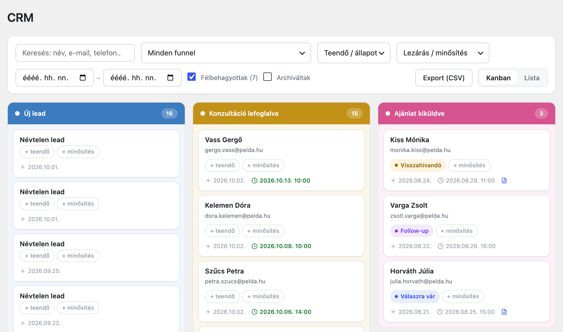Viewport: 563px width, 332px height.
Task: Open the Minden funnel dropdown
Action: pyautogui.click(x=226, y=53)
